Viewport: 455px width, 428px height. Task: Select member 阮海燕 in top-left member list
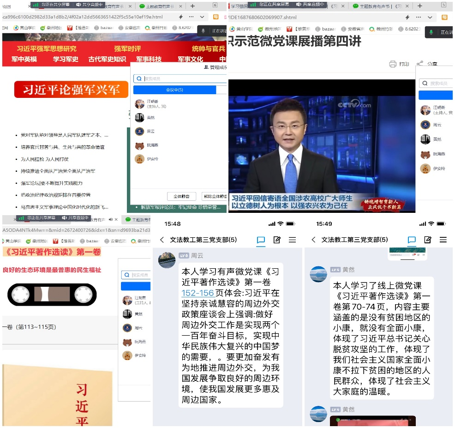click(x=152, y=145)
